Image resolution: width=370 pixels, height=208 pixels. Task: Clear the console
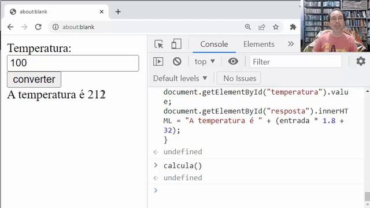pos(177,62)
